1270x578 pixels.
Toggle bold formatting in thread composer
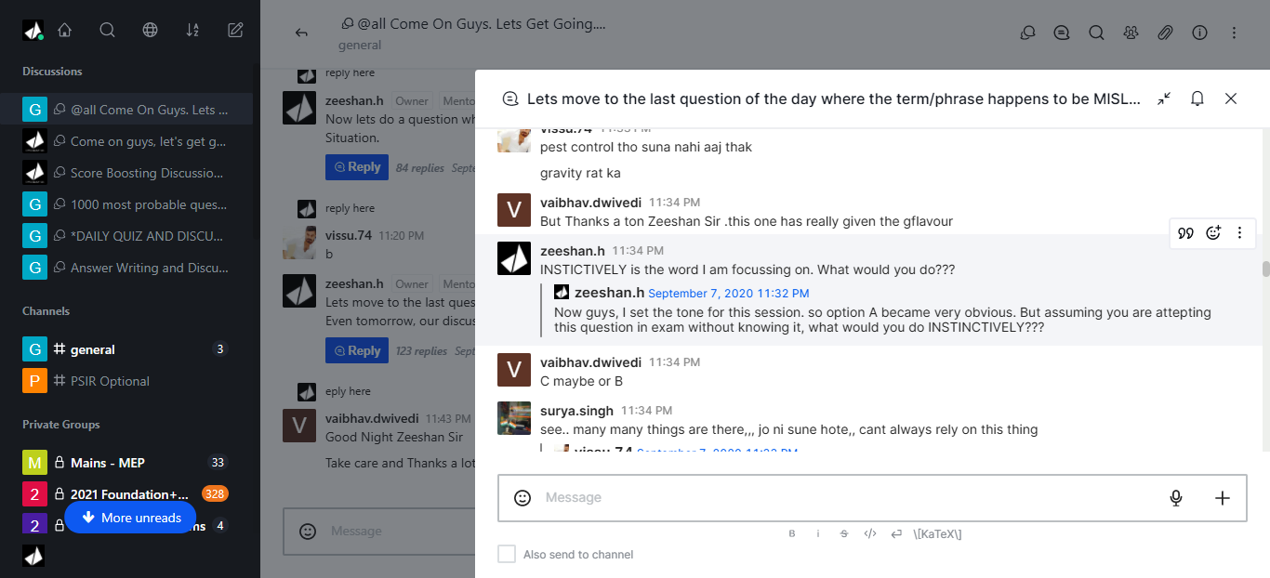click(x=792, y=533)
